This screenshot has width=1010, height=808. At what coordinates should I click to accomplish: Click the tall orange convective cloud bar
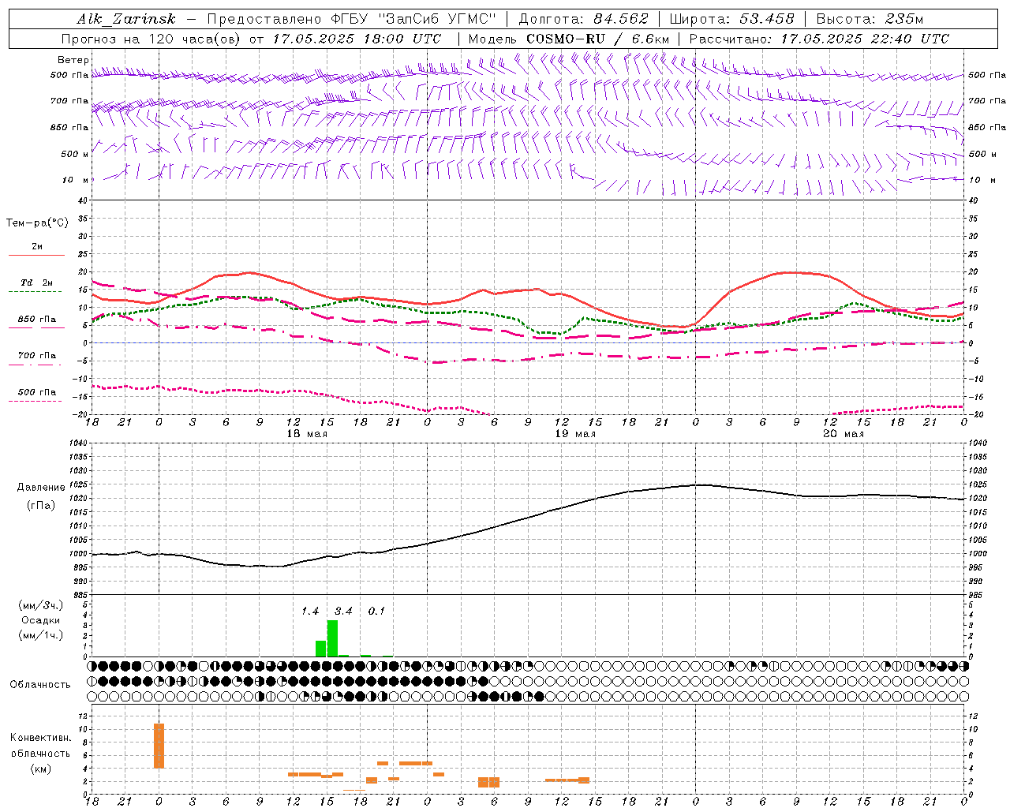159,745
